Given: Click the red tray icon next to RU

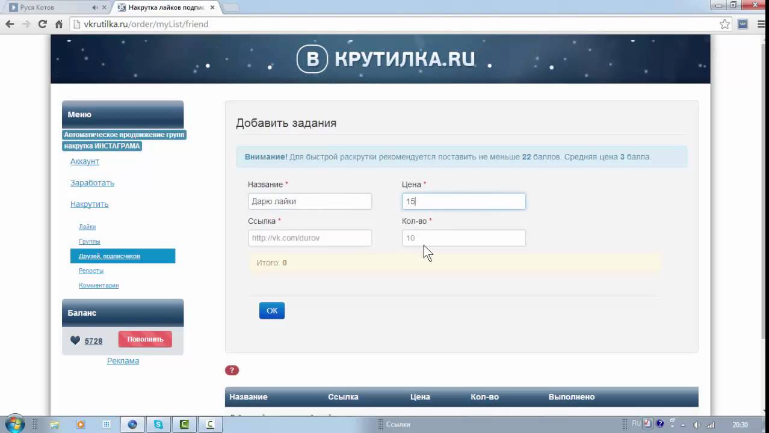Looking at the screenshot, I should 648,424.
